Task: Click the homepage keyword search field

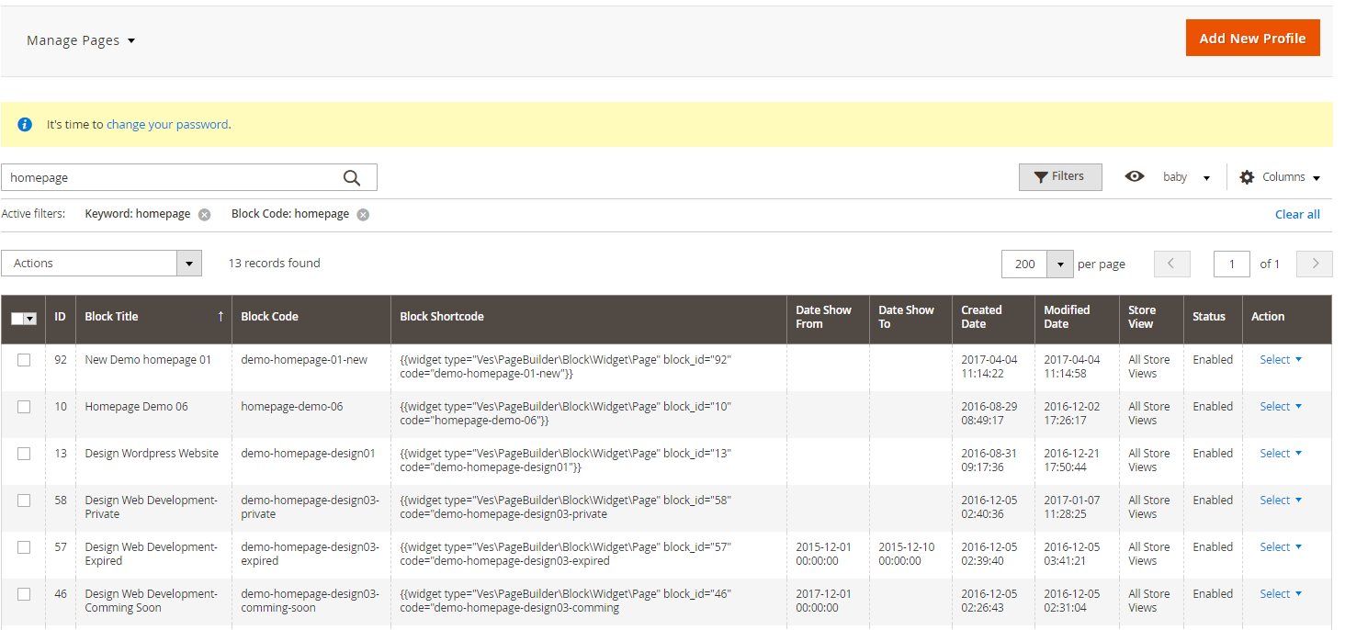Action: [170, 178]
